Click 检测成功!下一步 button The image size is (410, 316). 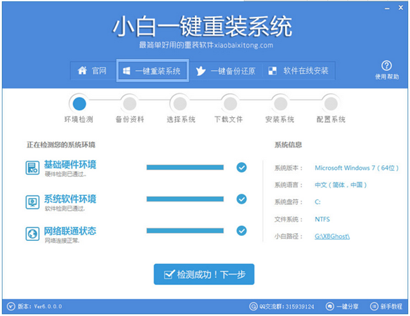coord(204,275)
